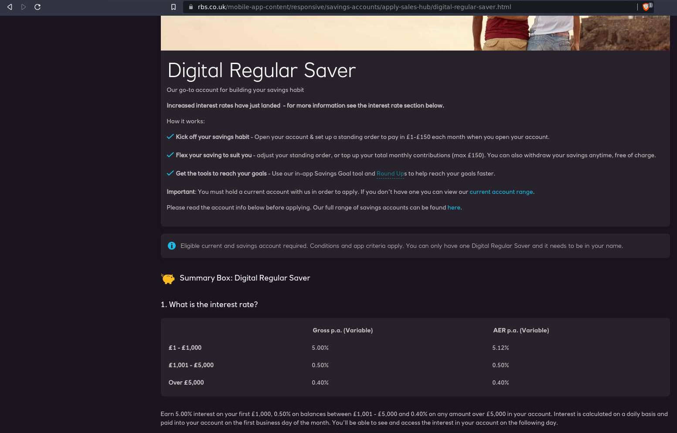Click 'Flex your saving to suit you' text

pyautogui.click(x=214, y=155)
